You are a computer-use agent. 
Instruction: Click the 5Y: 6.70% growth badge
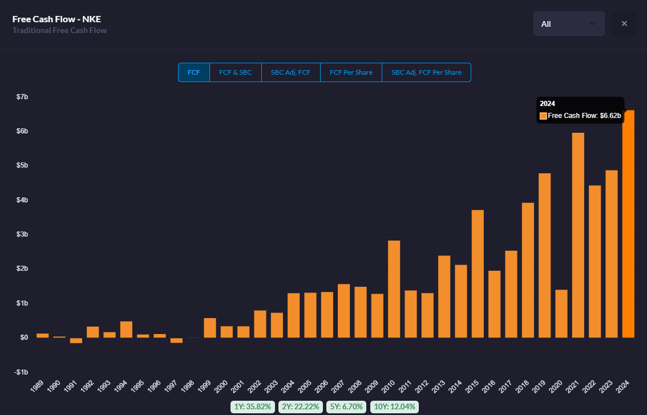point(346,407)
